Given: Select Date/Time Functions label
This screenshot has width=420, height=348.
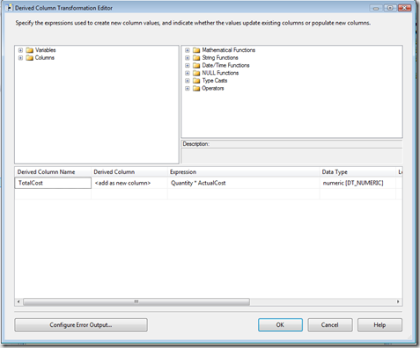Looking at the screenshot, I should tap(225, 65).
